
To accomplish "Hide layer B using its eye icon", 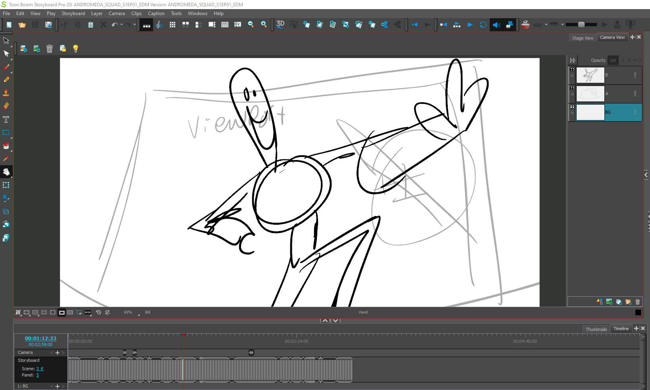I will point(572,69).
